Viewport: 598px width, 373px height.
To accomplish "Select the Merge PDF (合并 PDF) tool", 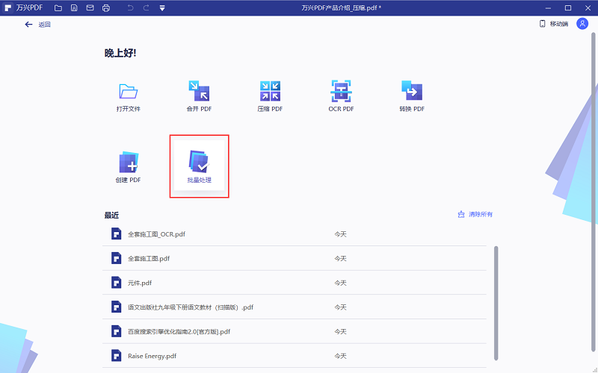I will (x=199, y=92).
